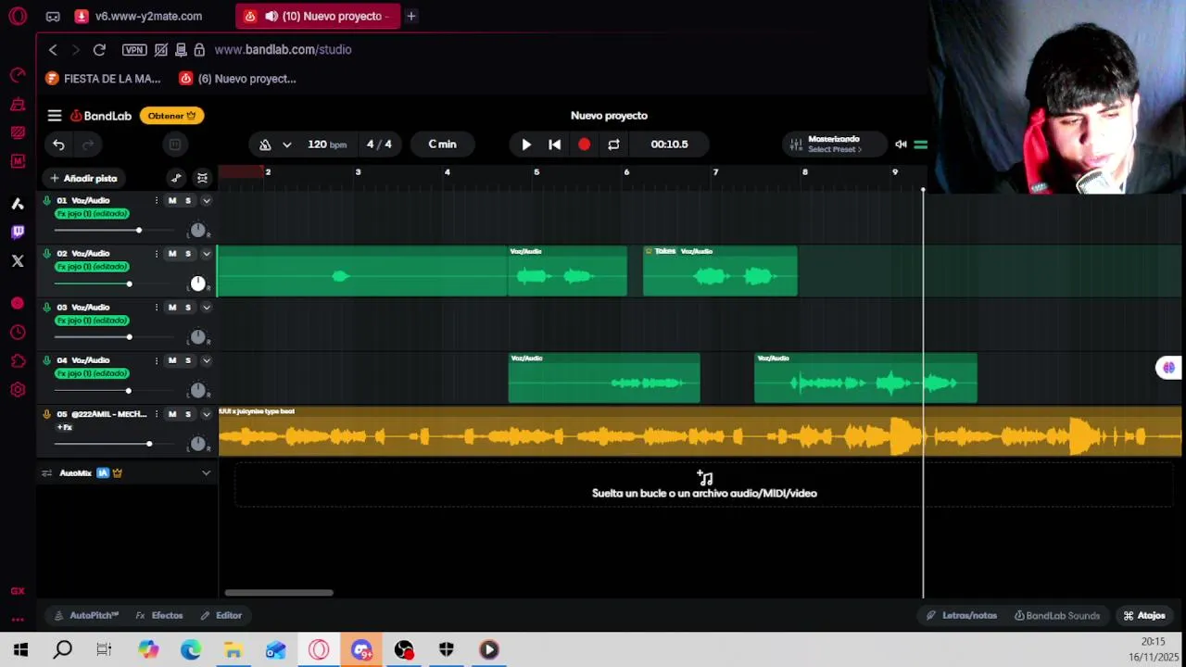Click track 01 microphone icon
Screen dimensions: 1186x667
pyautogui.click(x=46, y=200)
